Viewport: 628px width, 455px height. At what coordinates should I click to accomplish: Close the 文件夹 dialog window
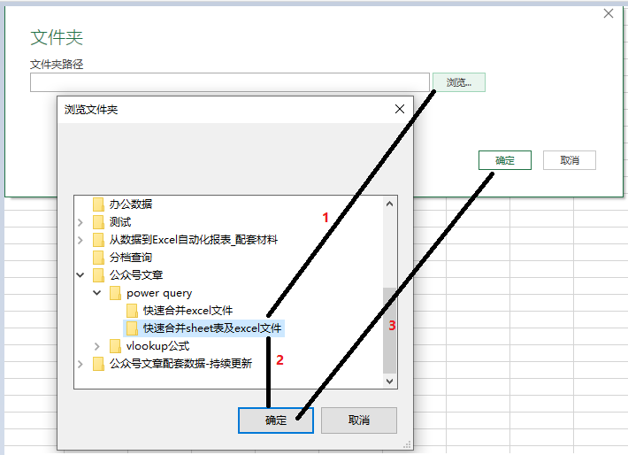click(x=609, y=13)
